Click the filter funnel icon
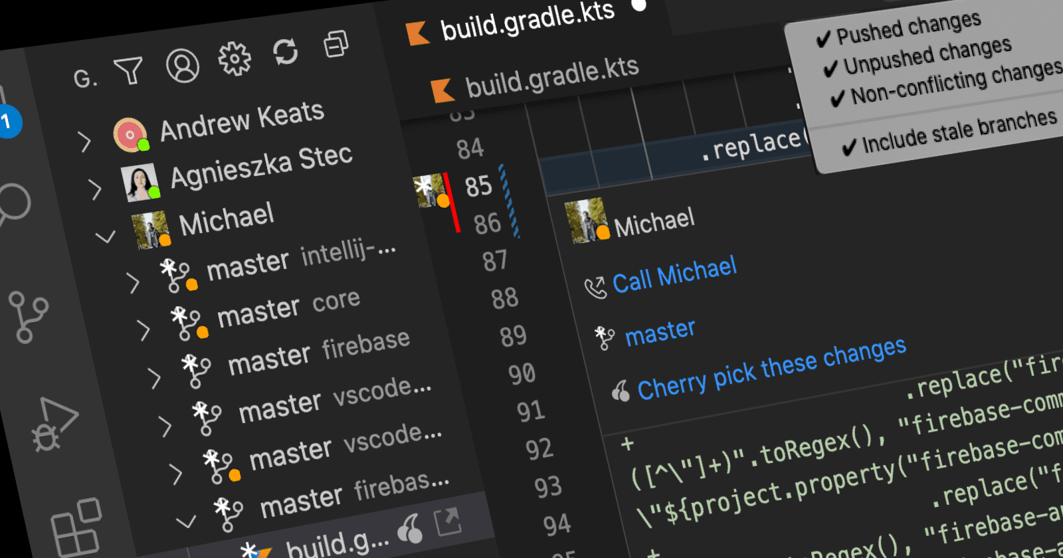Screen dimensions: 1063x558 (128, 70)
